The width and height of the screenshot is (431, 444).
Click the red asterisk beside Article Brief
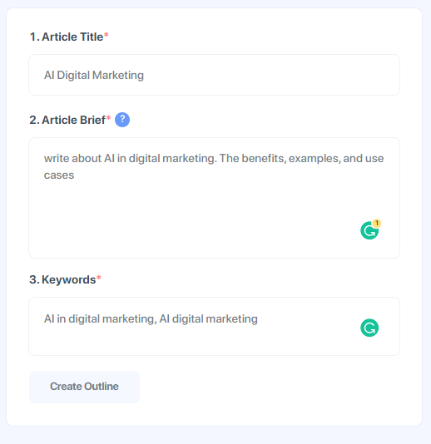point(108,118)
